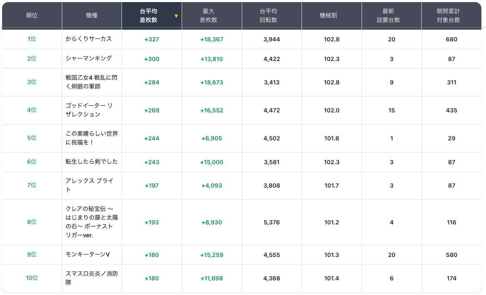Open the シャーマンキング machine entry
This screenshot has width=486, height=295.
tap(89, 58)
